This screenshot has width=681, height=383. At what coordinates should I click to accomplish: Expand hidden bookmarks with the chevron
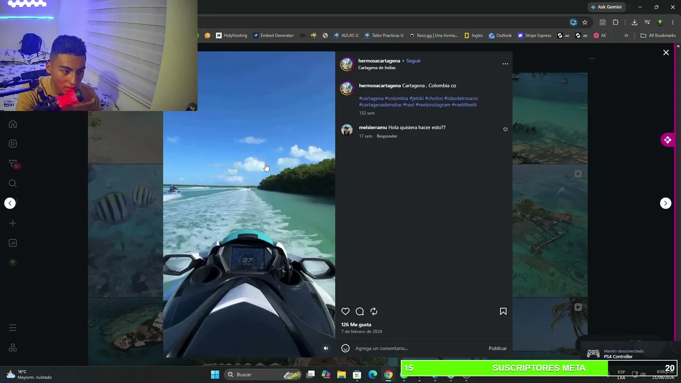tap(626, 36)
